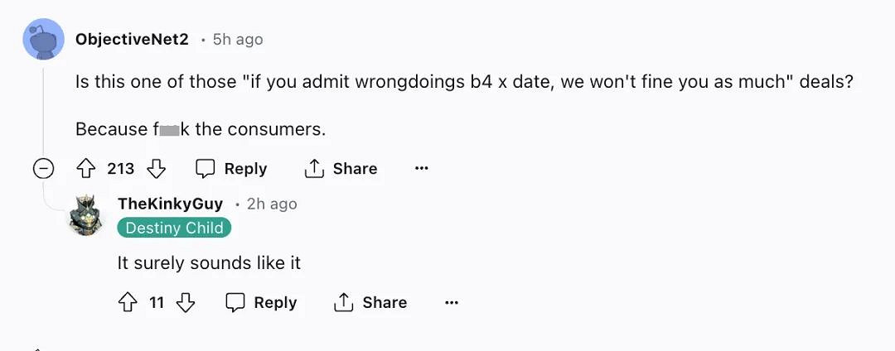Open ObjectiveNet2 username profile link

[x=132, y=39]
